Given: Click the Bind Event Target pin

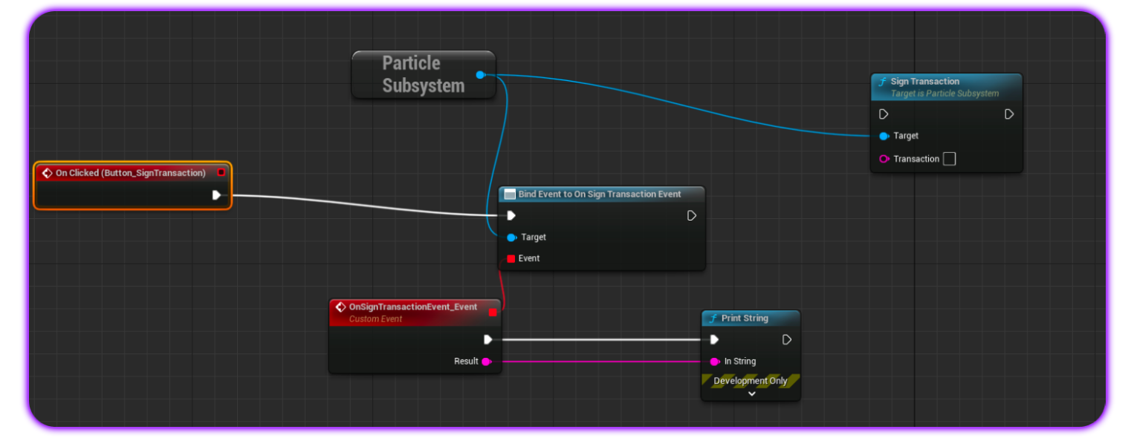Looking at the screenshot, I should pyautogui.click(x=511, y=238).
